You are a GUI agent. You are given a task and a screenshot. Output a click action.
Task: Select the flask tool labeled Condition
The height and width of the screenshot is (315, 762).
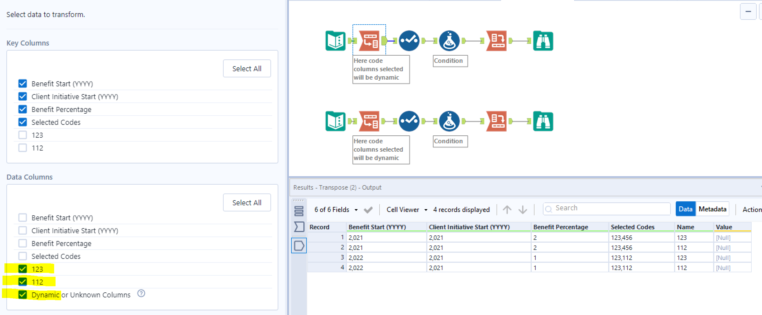pyautogui.click(x=449, y=41)
